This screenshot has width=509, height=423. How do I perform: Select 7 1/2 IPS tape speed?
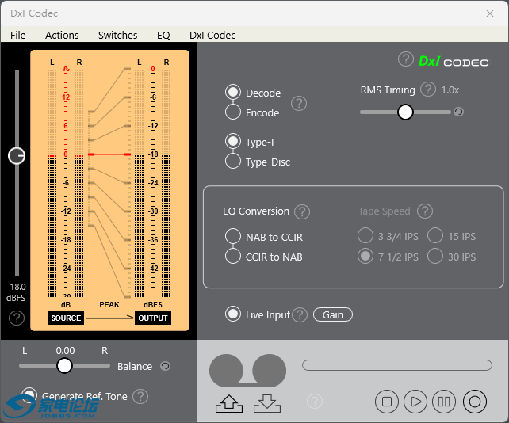pyautogui.click(x=365, y=257)
